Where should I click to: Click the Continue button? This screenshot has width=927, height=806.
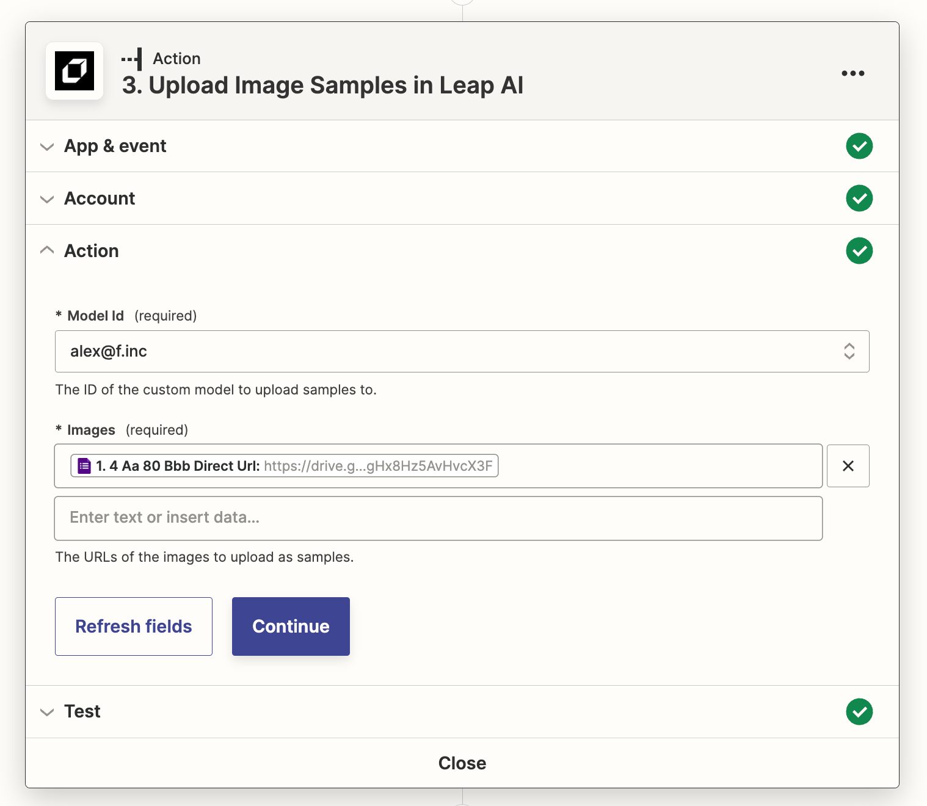[x=291, y=626]
